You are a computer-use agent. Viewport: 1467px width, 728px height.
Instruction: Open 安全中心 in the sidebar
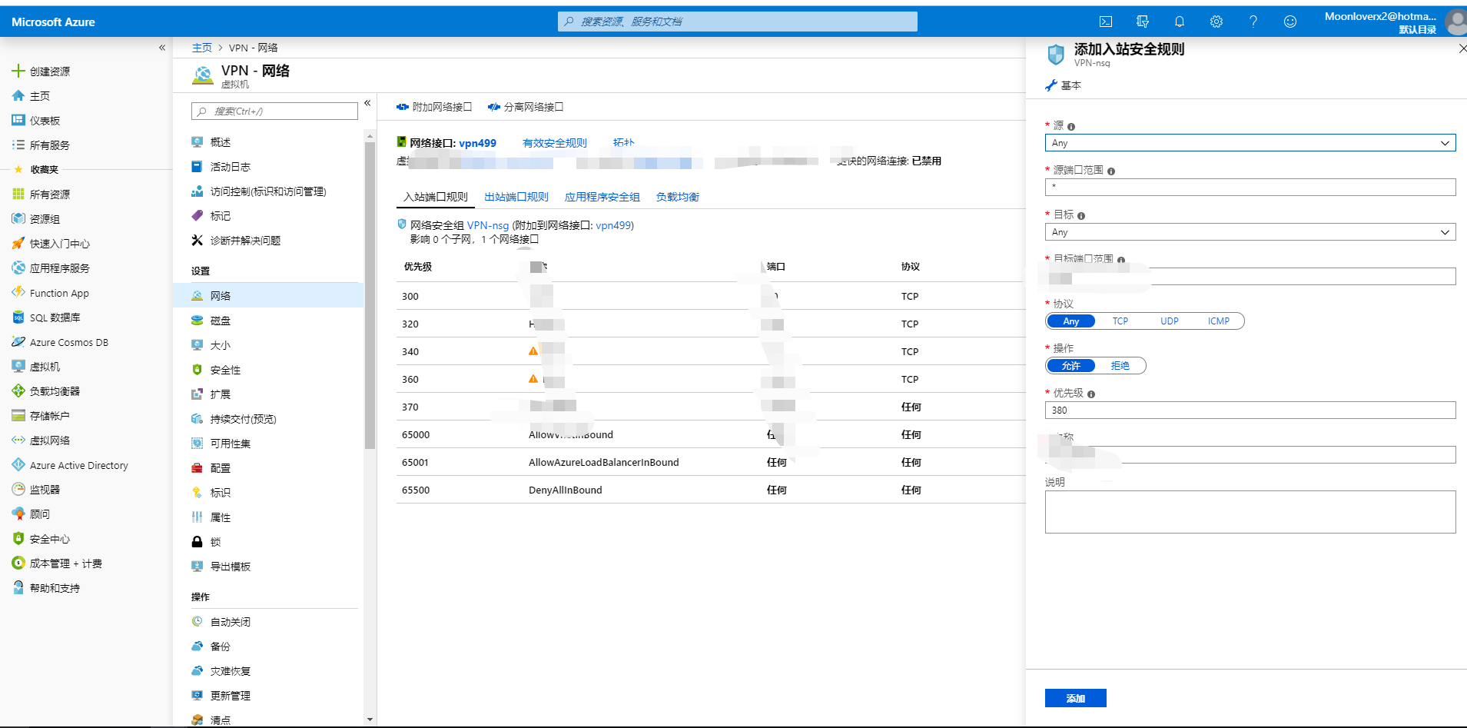tap(49, 539)
